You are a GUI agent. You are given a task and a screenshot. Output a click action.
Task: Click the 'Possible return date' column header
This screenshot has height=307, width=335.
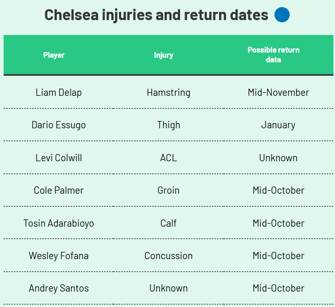coord(273,55)
